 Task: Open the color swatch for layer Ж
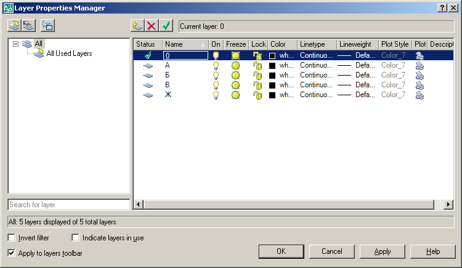click(x=272, y=95)
